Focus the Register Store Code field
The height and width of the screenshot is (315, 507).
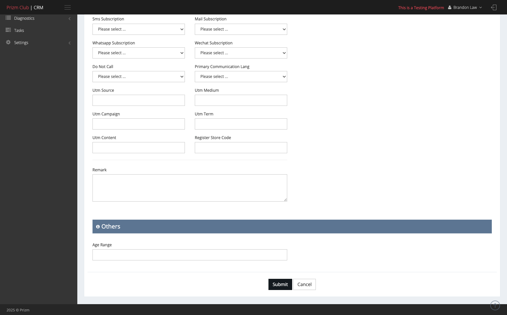[x=241, y=148]
